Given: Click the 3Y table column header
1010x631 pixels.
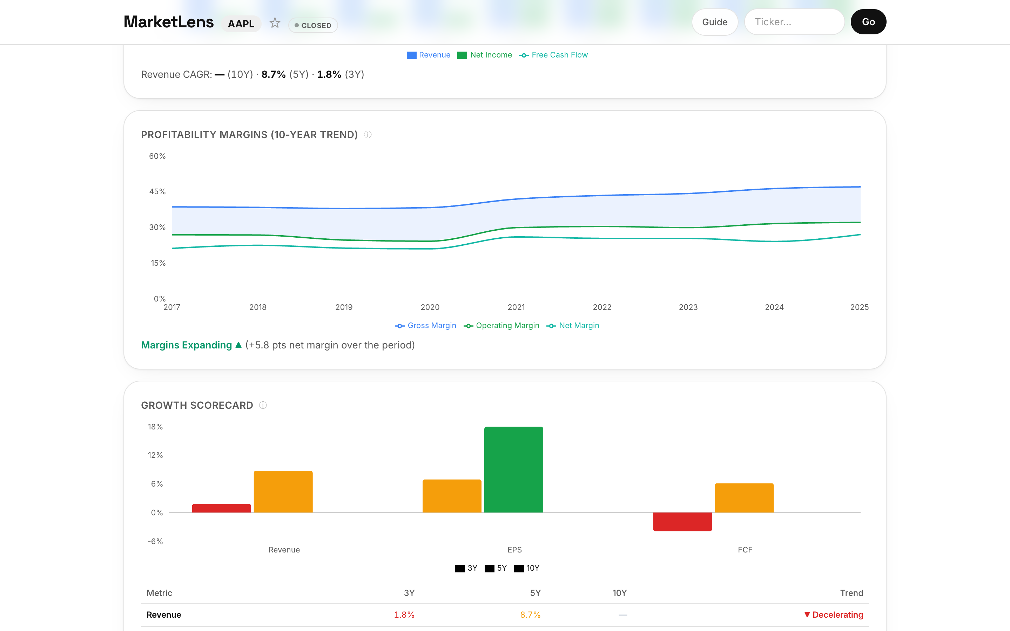Looking at the screenshot, I should click(409, 593).
